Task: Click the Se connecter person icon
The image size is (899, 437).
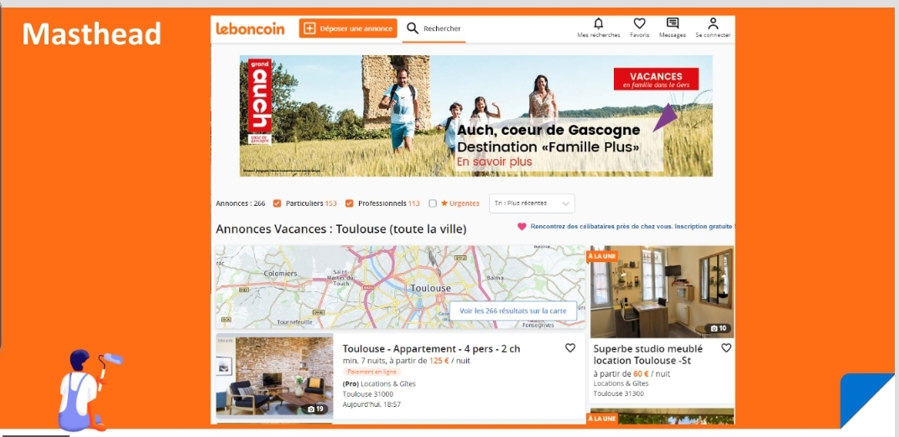Action: coord(713,23)
